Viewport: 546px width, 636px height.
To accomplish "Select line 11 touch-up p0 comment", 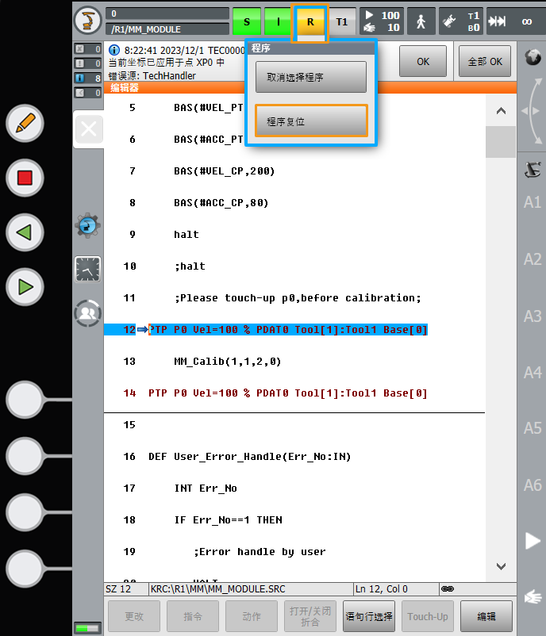I will point(298,298).
